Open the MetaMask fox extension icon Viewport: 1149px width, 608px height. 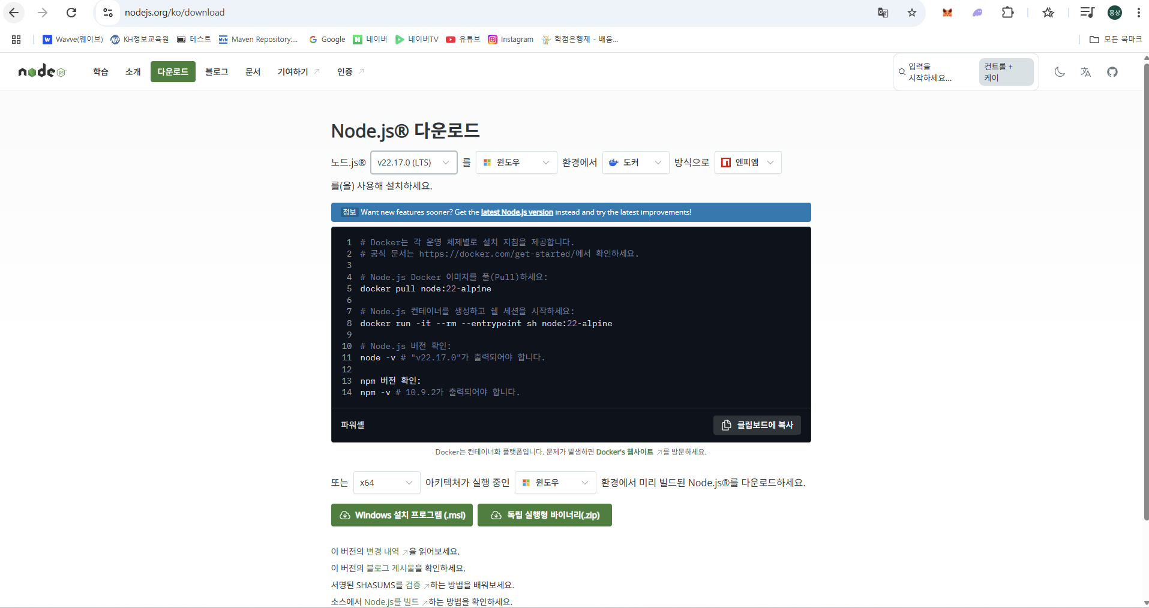click(947, 13)
